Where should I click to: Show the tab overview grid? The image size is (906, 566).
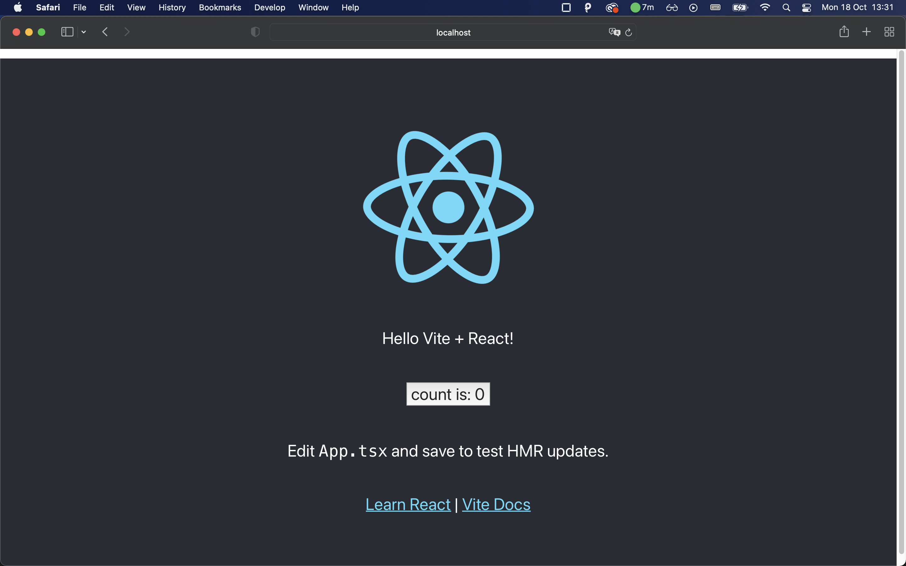tap(889, 32)
